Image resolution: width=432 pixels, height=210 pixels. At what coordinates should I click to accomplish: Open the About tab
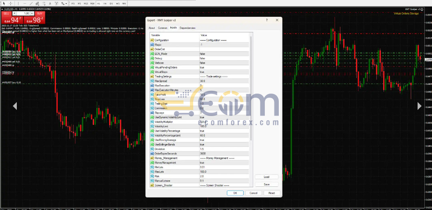(x=152, y=28)
